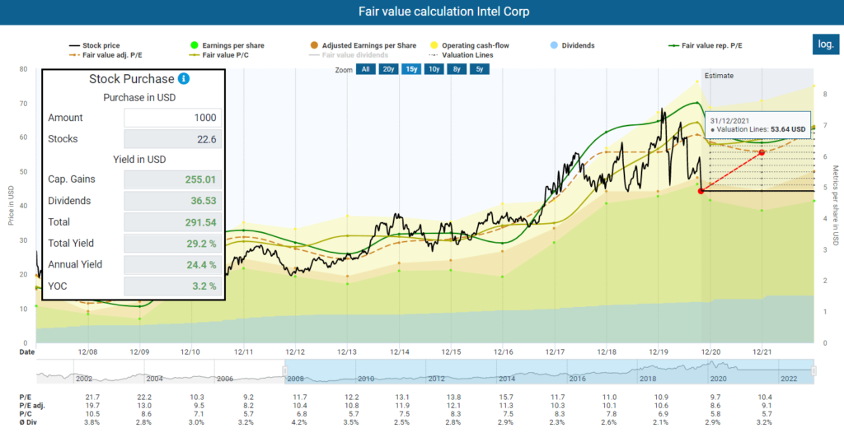Click the Valuation Lines 53.64 USD tooltip
Image resolution: width=844 pixels, height=442 pixels.
tap(758, 125)
